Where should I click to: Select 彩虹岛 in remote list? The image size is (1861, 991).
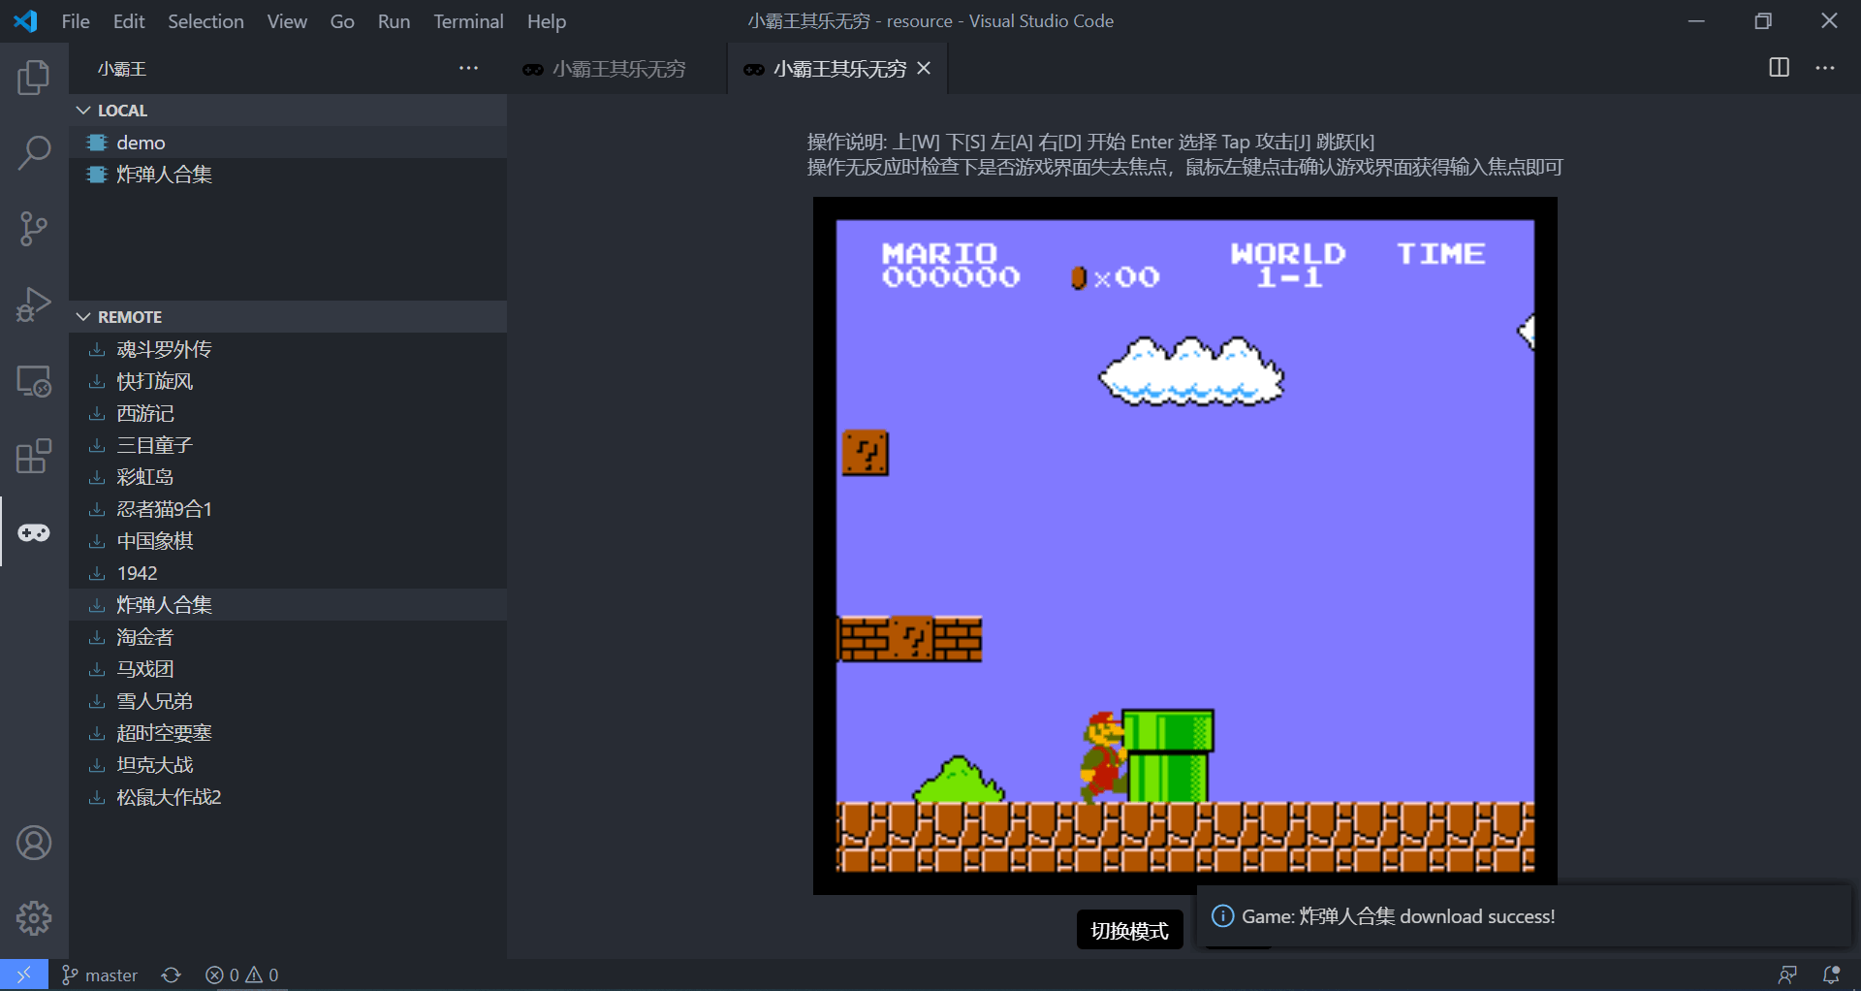pyautogui.click(x=288, y=477)
